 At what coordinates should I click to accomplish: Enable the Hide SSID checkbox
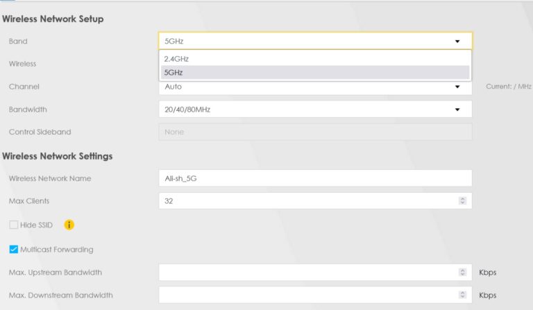point(14,225)
